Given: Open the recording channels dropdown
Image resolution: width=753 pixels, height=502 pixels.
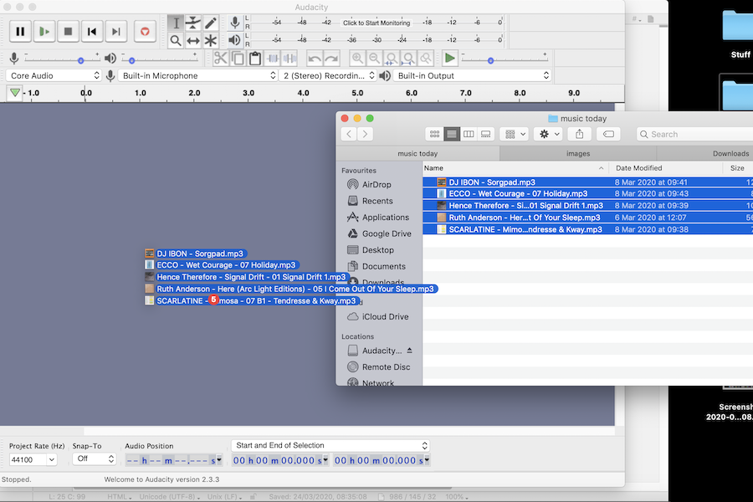Looking at the screenshot, I should point(328,75).
